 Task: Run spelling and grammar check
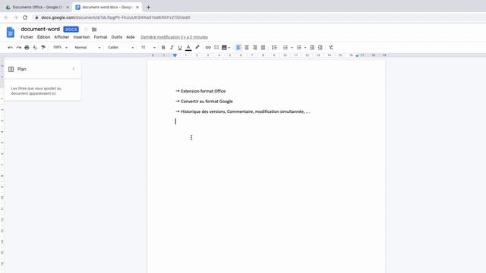coord(35,47)
